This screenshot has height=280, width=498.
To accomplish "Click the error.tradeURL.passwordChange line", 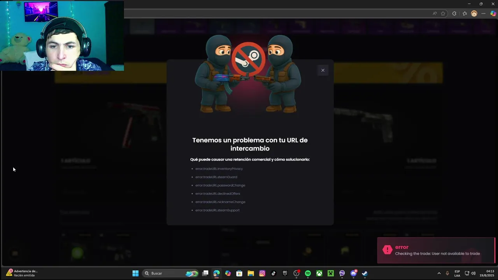I will pyautogui.click(x=220, y=185).
